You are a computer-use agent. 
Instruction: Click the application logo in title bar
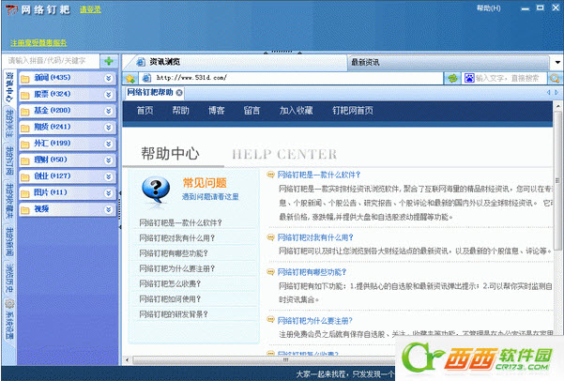click(x=11, y=9)
